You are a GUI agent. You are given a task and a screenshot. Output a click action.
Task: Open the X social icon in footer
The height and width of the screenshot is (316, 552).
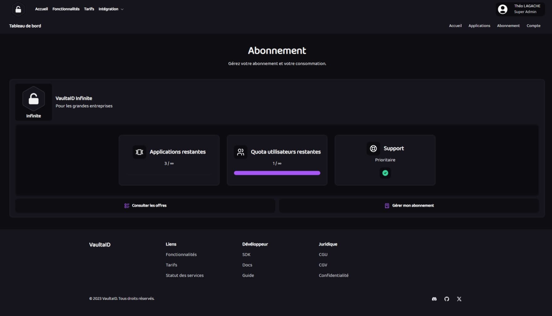point(459,299)
